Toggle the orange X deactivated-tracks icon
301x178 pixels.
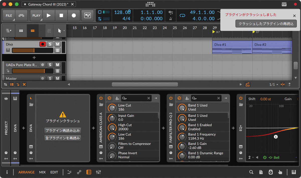24,84
